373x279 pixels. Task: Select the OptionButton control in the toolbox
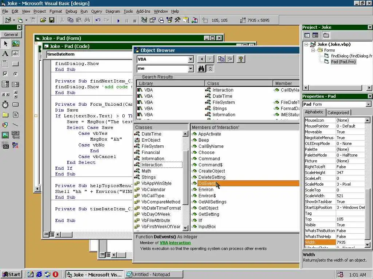click(15, 74)
